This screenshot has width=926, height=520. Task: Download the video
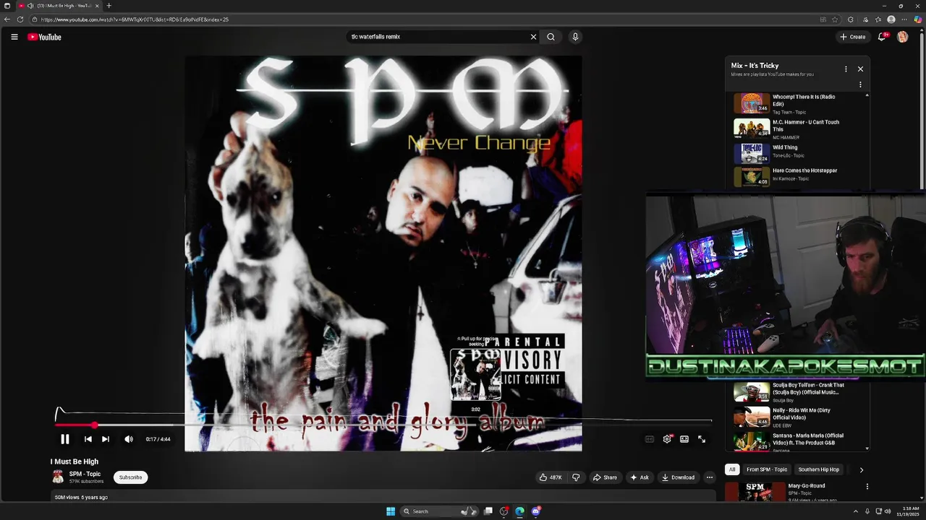[678, 477]
